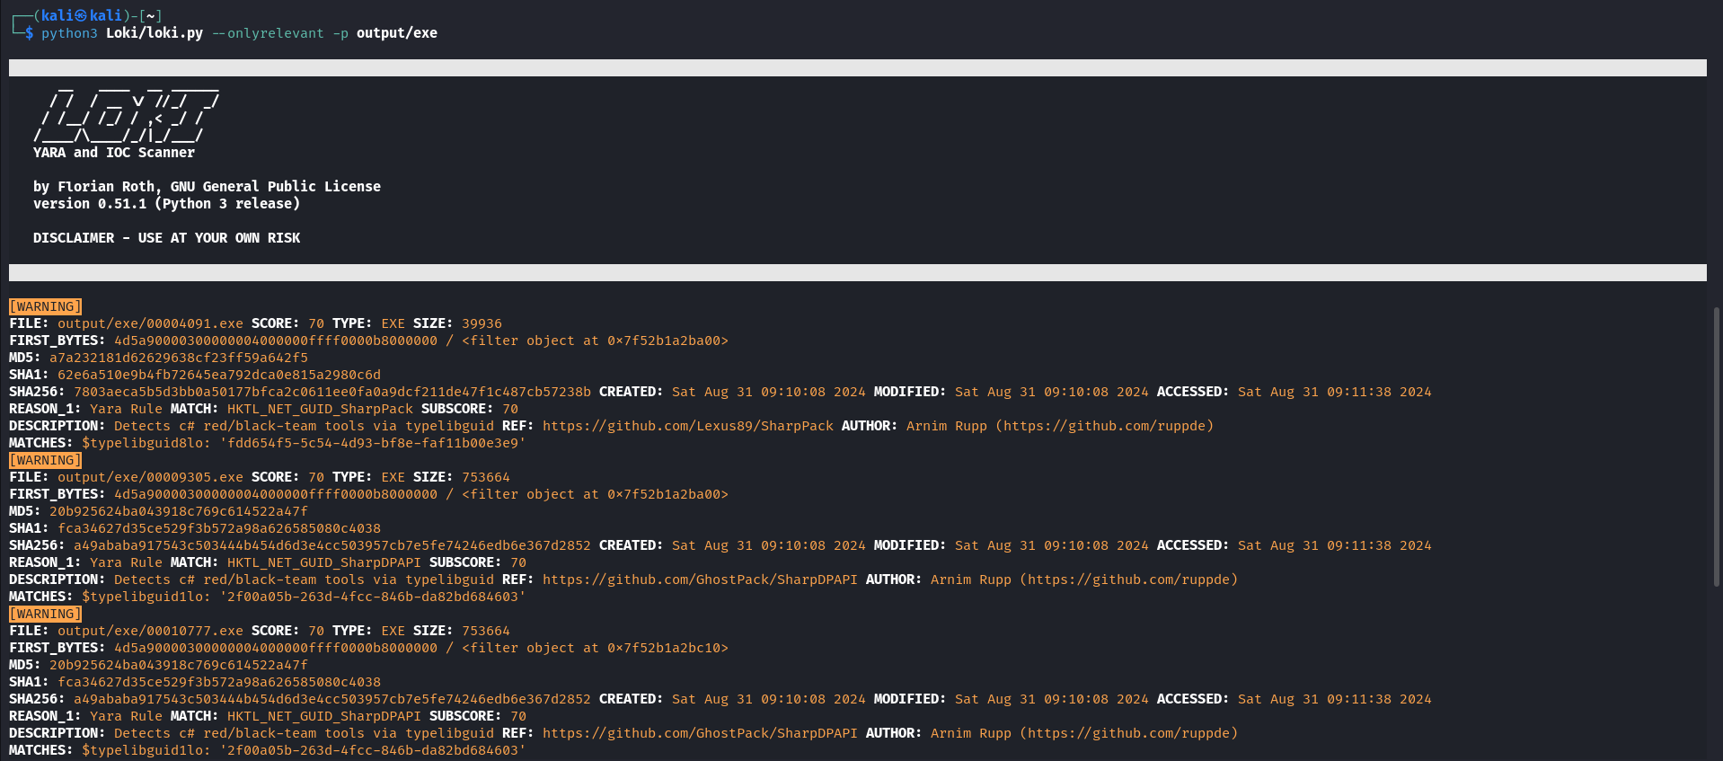Open the Lexus89/SharpPack GitHub link
The image size is (1723, 761).
coord(688,426)
